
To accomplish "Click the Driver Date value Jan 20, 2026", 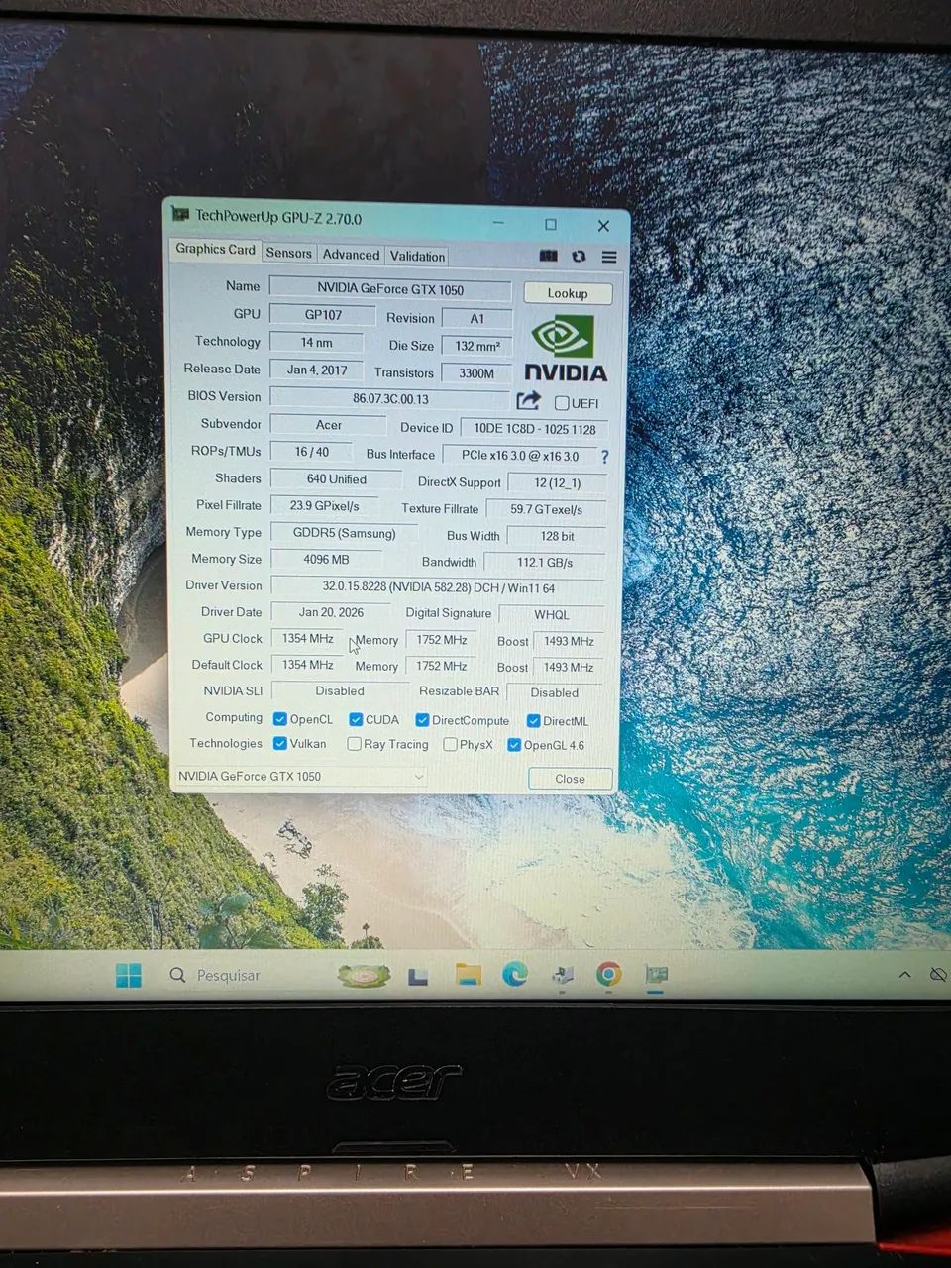I will coord(331,612).
